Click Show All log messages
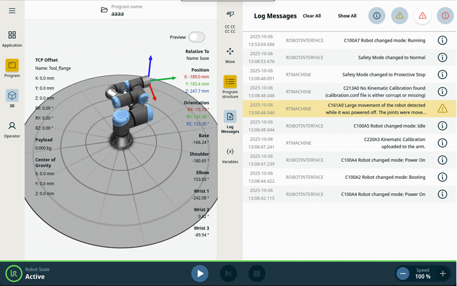 [347, 16]
